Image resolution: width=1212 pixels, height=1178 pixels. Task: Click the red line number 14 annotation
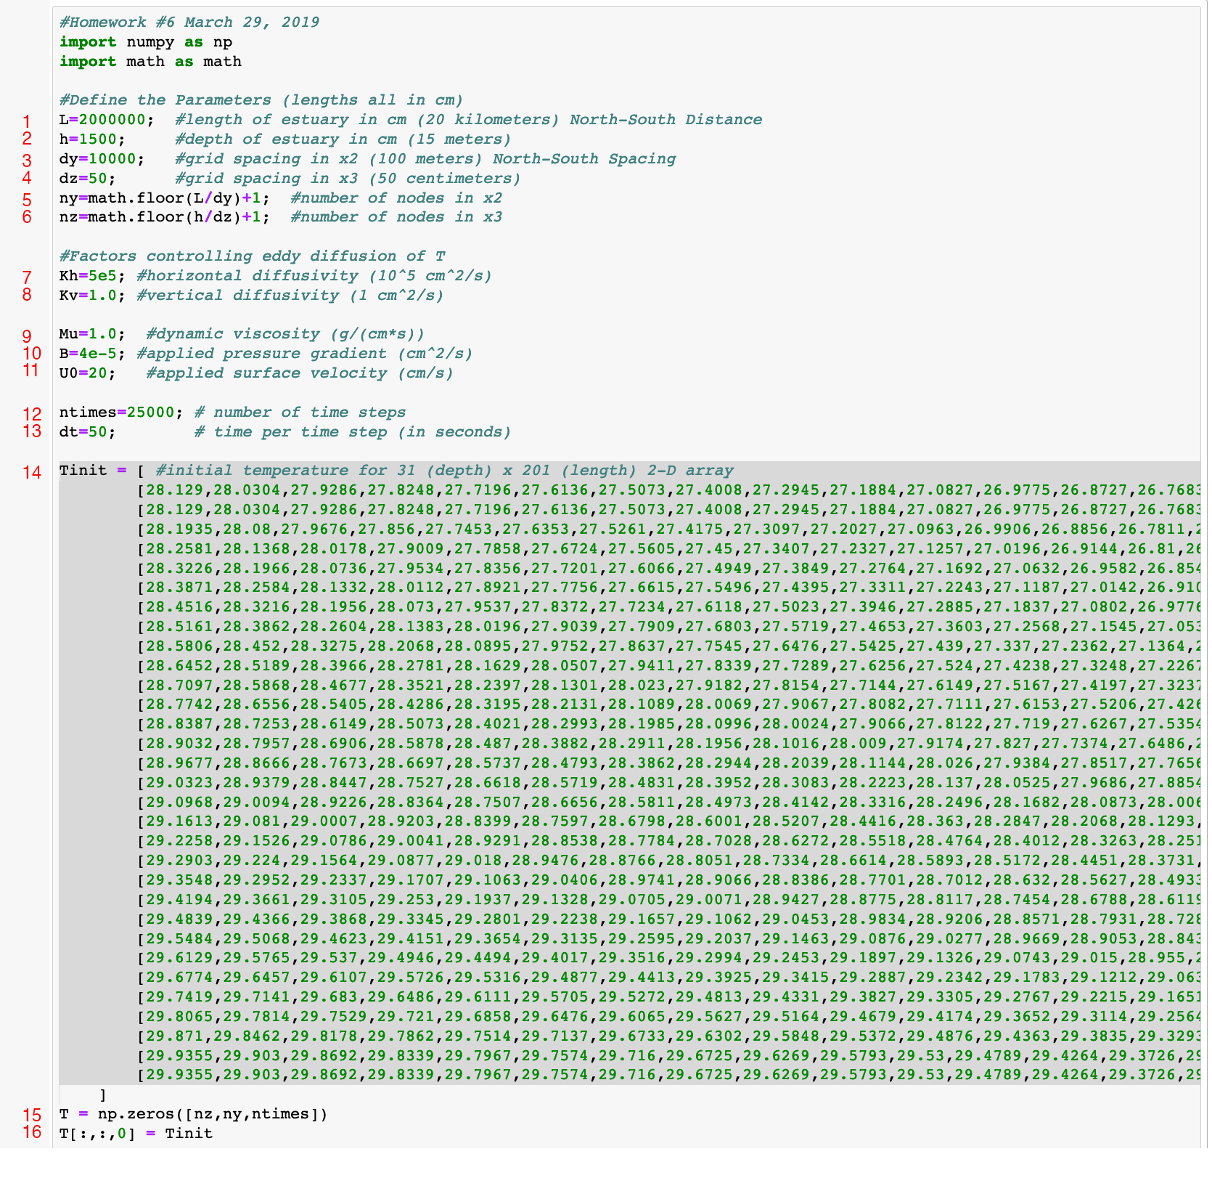point(32,472)
